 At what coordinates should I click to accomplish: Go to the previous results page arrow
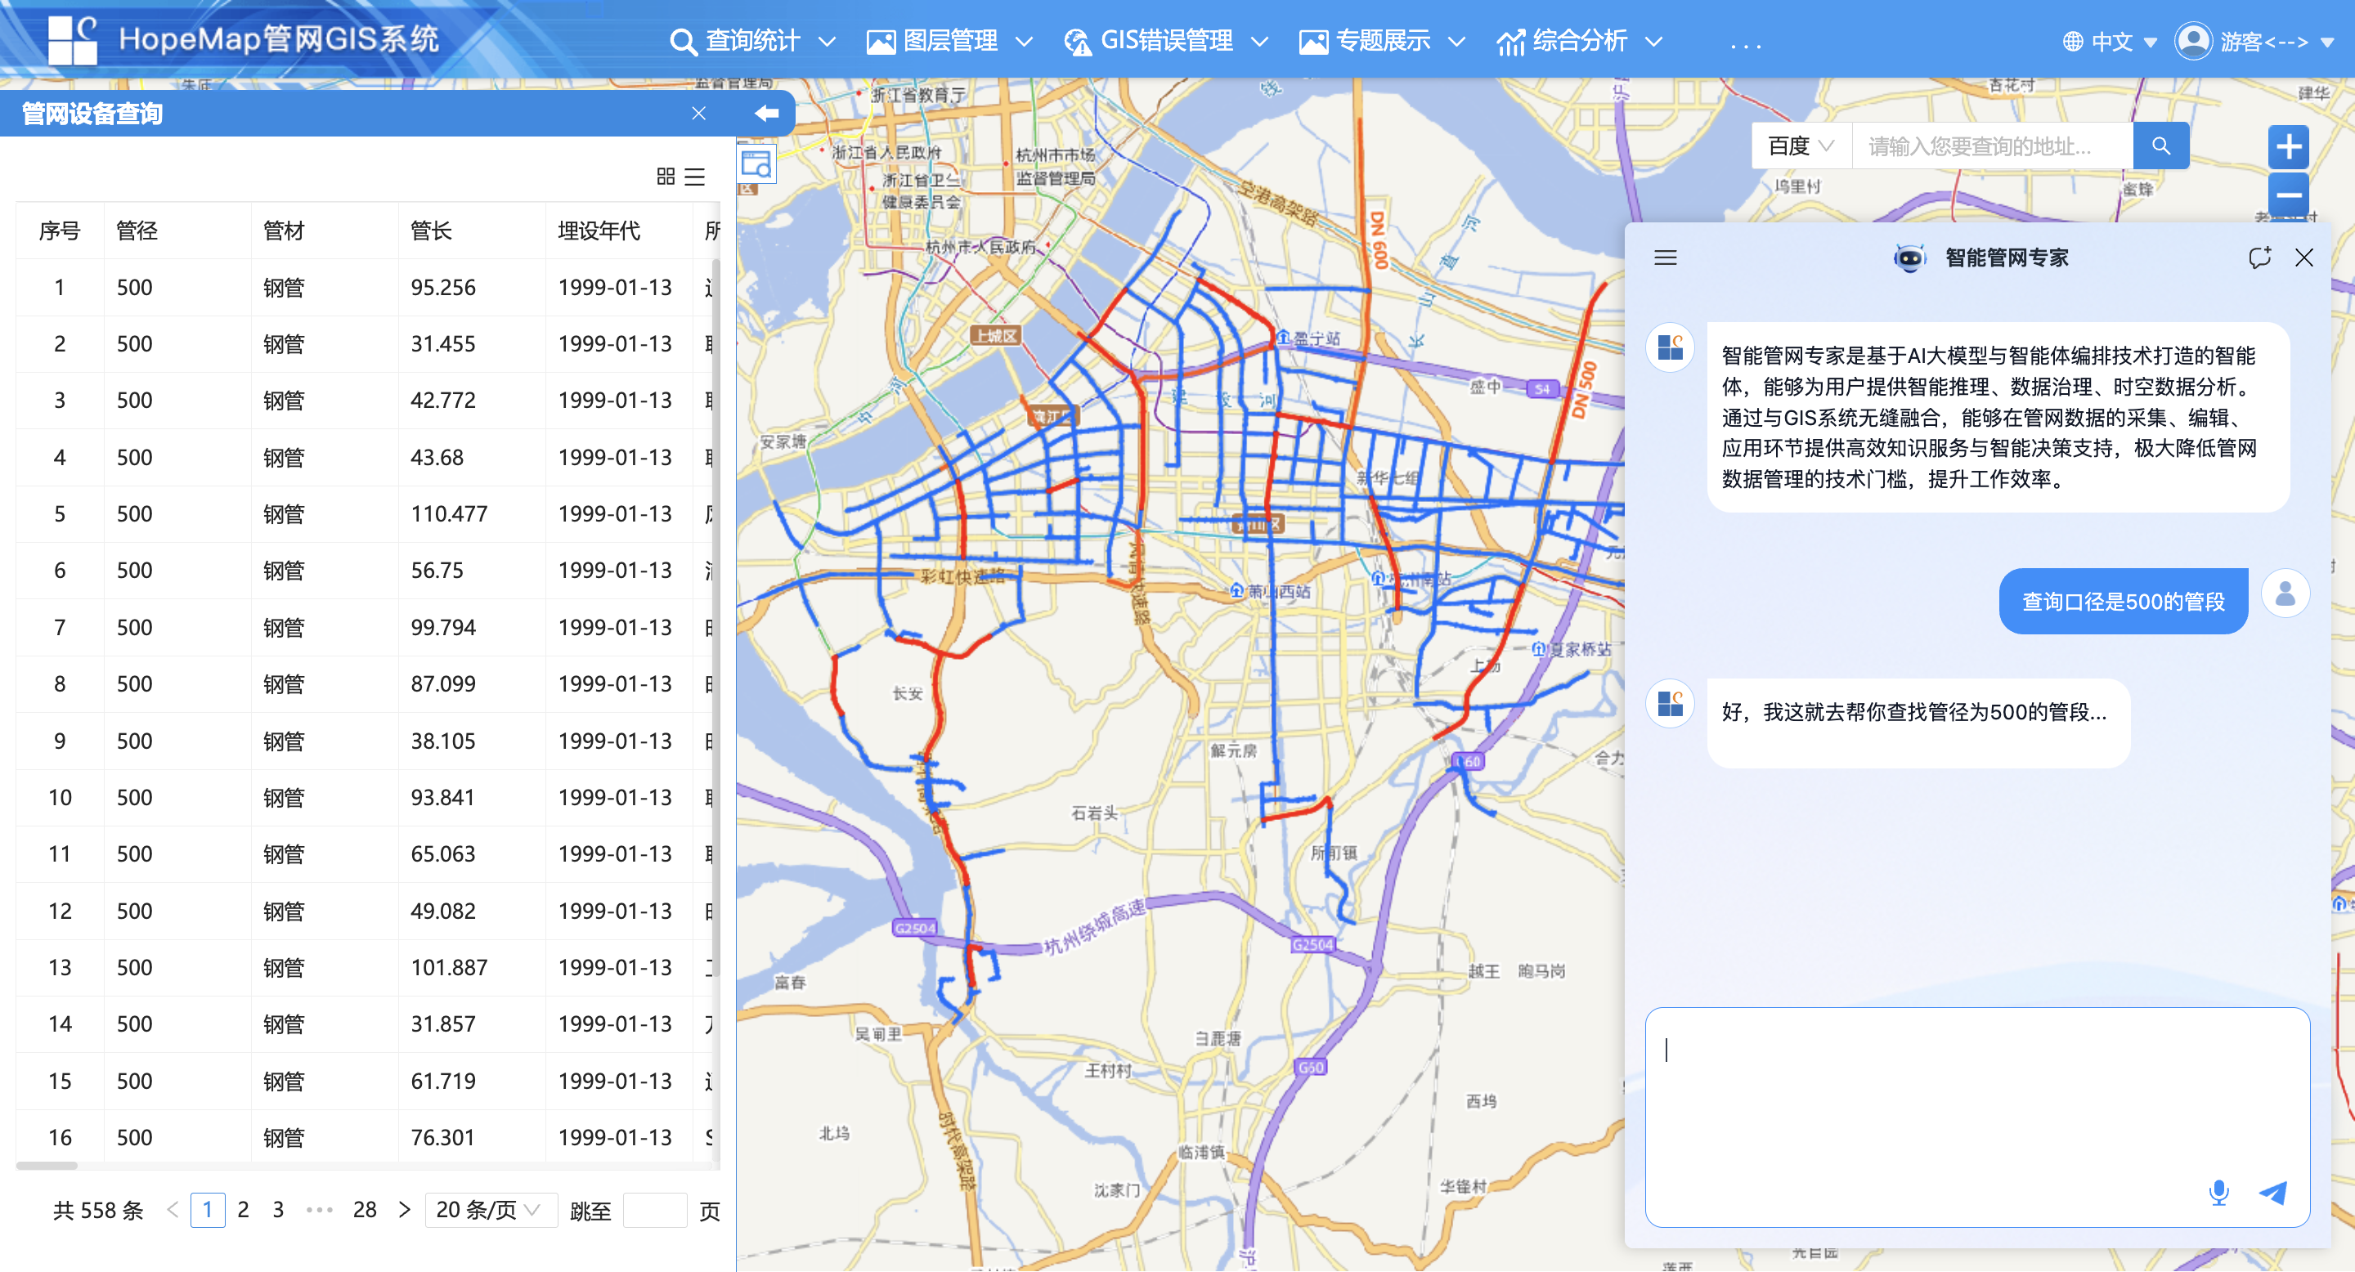(x=172, y=1210)
